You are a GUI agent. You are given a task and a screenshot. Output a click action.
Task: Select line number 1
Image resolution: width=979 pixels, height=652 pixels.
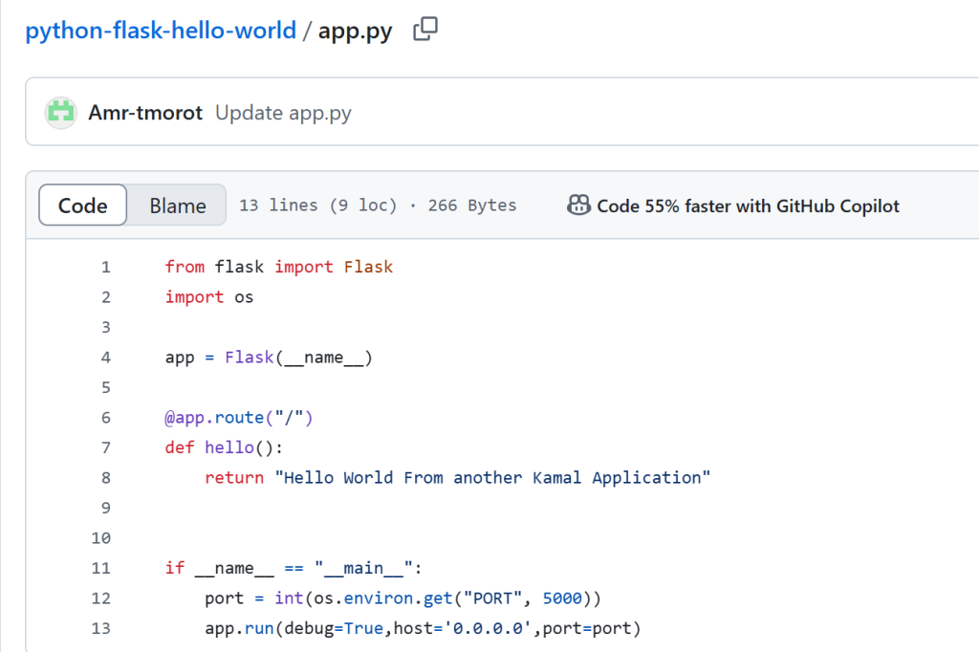point(105,268)
